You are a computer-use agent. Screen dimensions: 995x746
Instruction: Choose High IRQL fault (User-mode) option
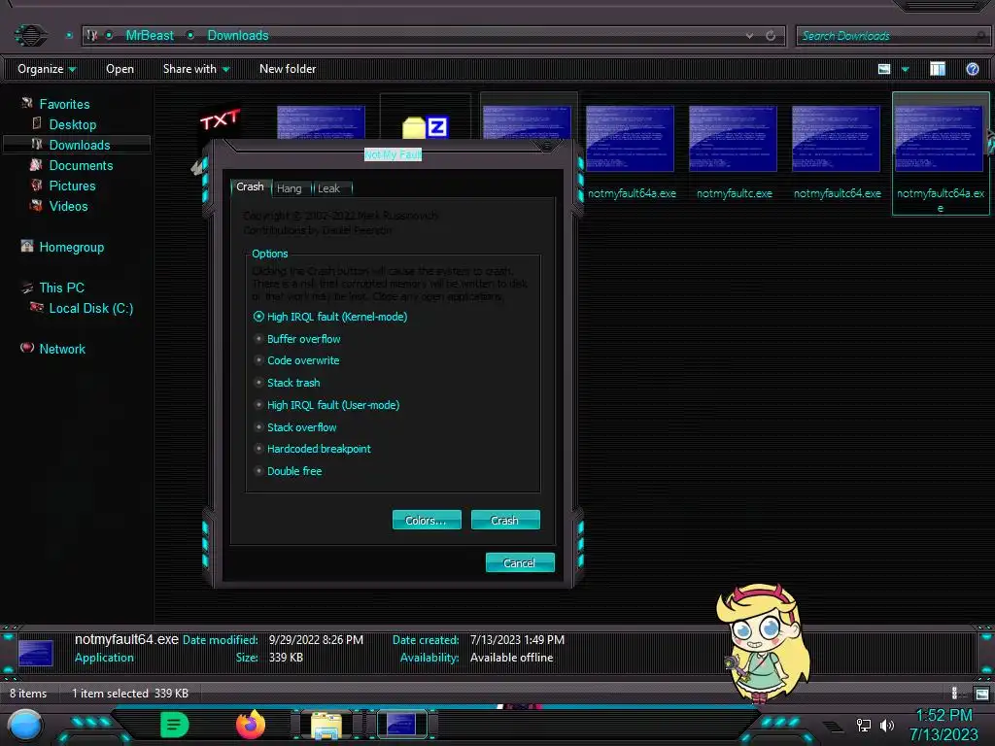326,405
